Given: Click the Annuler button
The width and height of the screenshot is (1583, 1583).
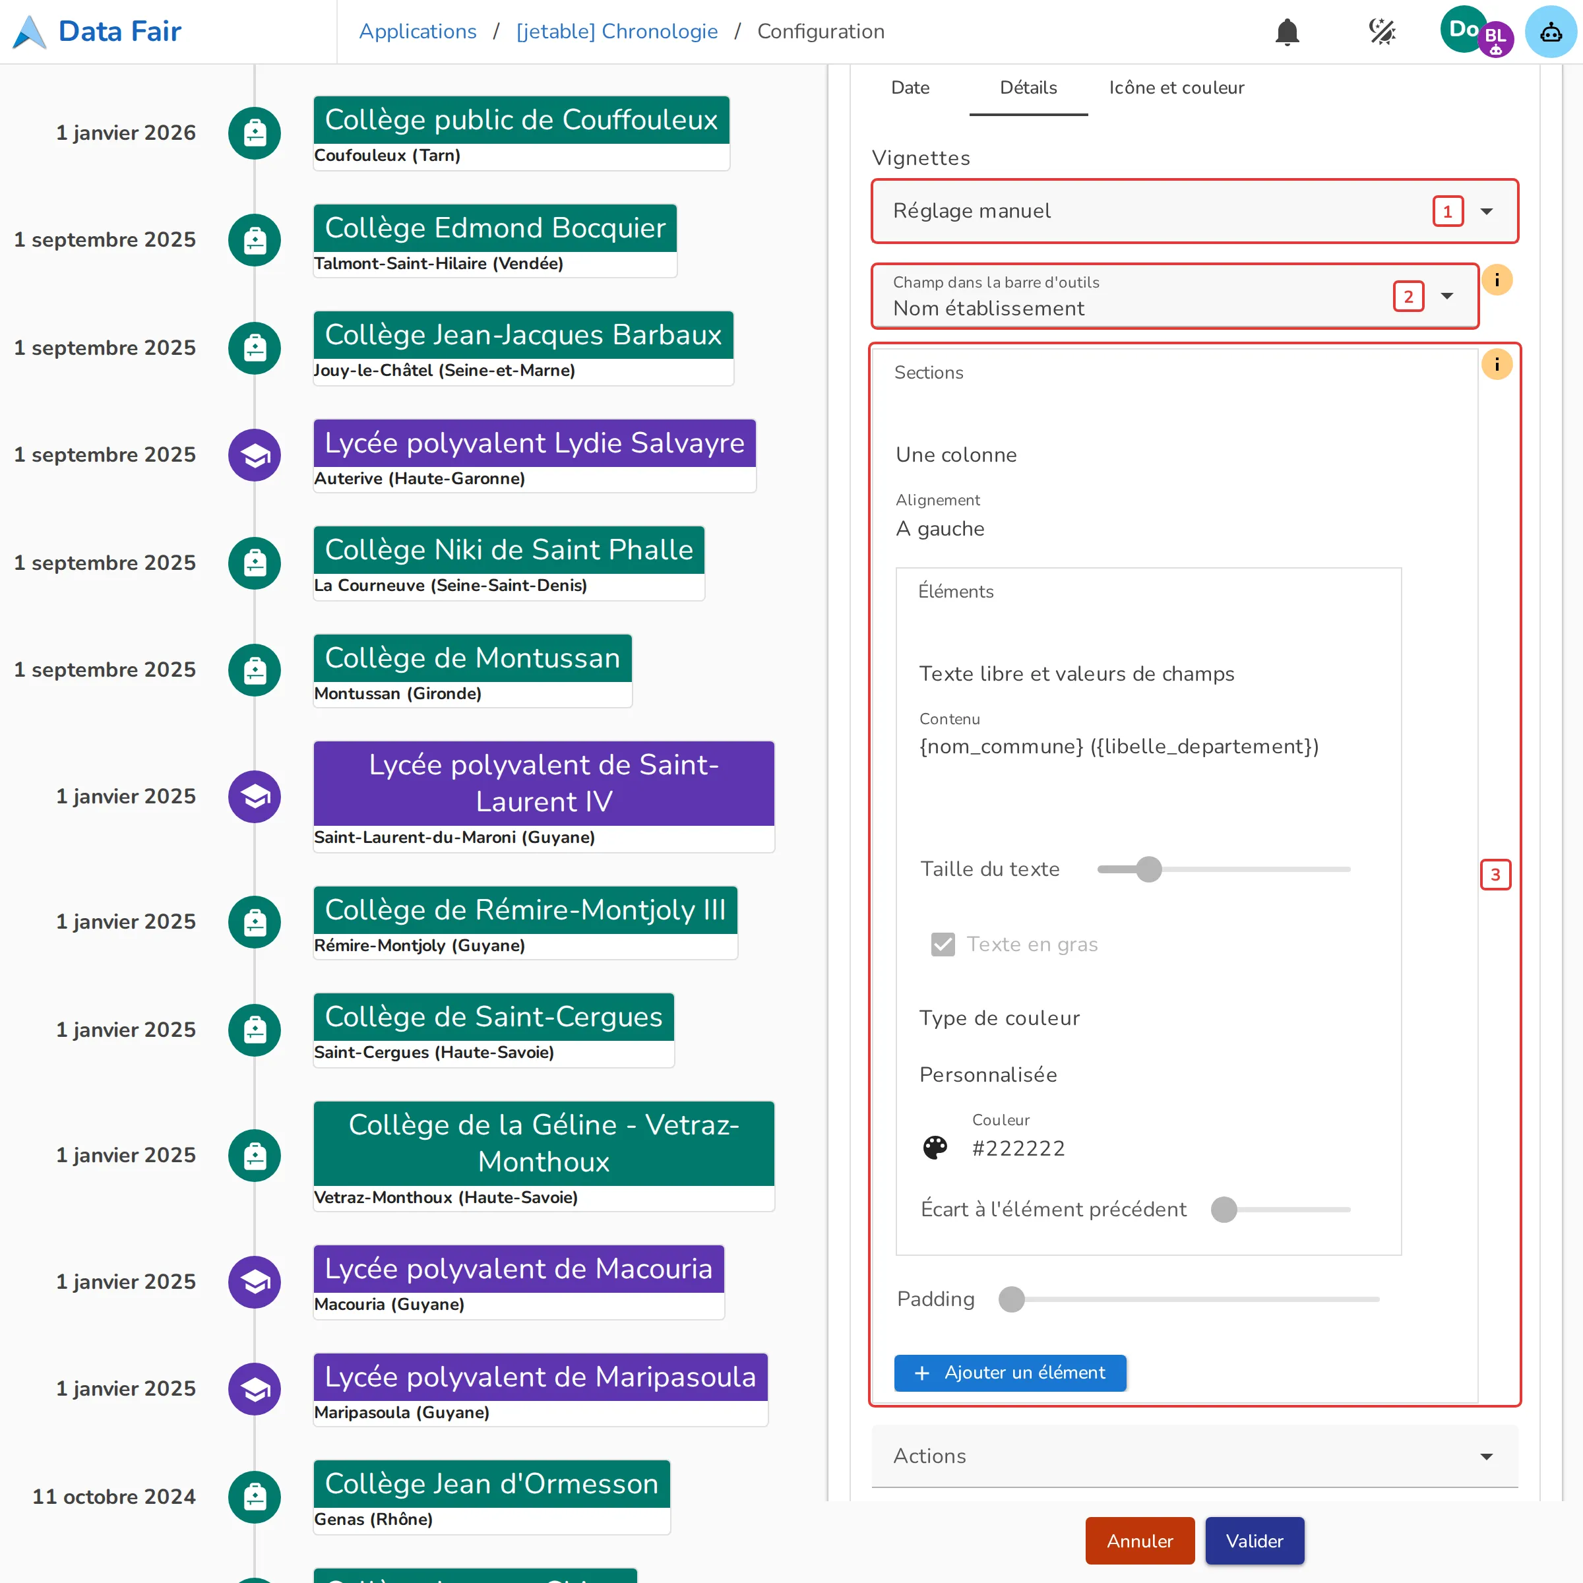Looking at the screenshot, I should coord(1140,1540).
